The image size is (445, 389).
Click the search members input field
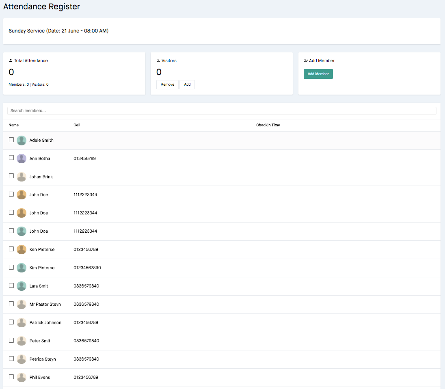click(222, 110)
